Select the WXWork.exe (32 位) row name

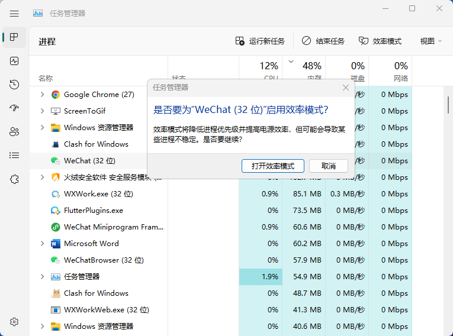98,194
